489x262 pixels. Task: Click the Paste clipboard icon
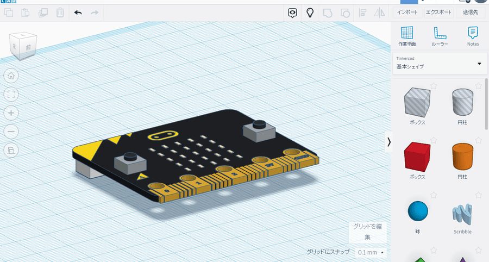tap(25, 13)
